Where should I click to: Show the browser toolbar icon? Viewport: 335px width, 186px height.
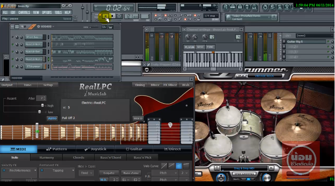(x=247, y=7)
